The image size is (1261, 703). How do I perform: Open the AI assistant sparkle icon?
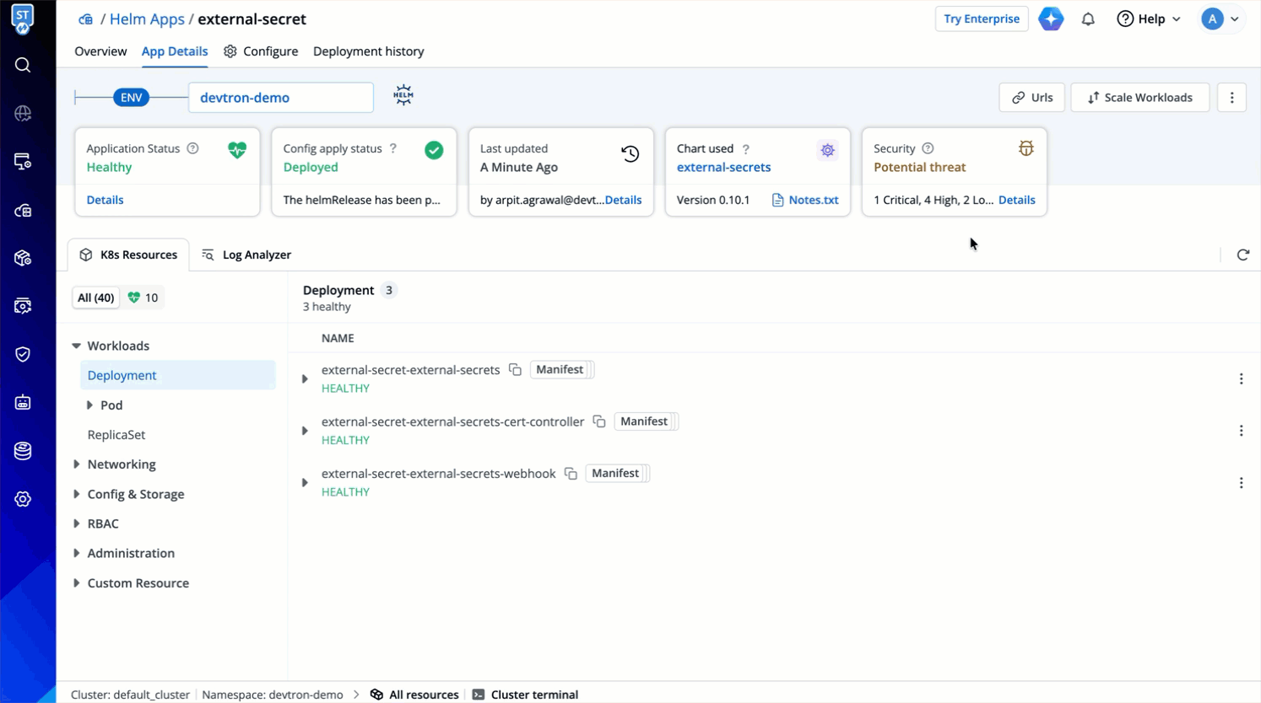pos(1051,19)
